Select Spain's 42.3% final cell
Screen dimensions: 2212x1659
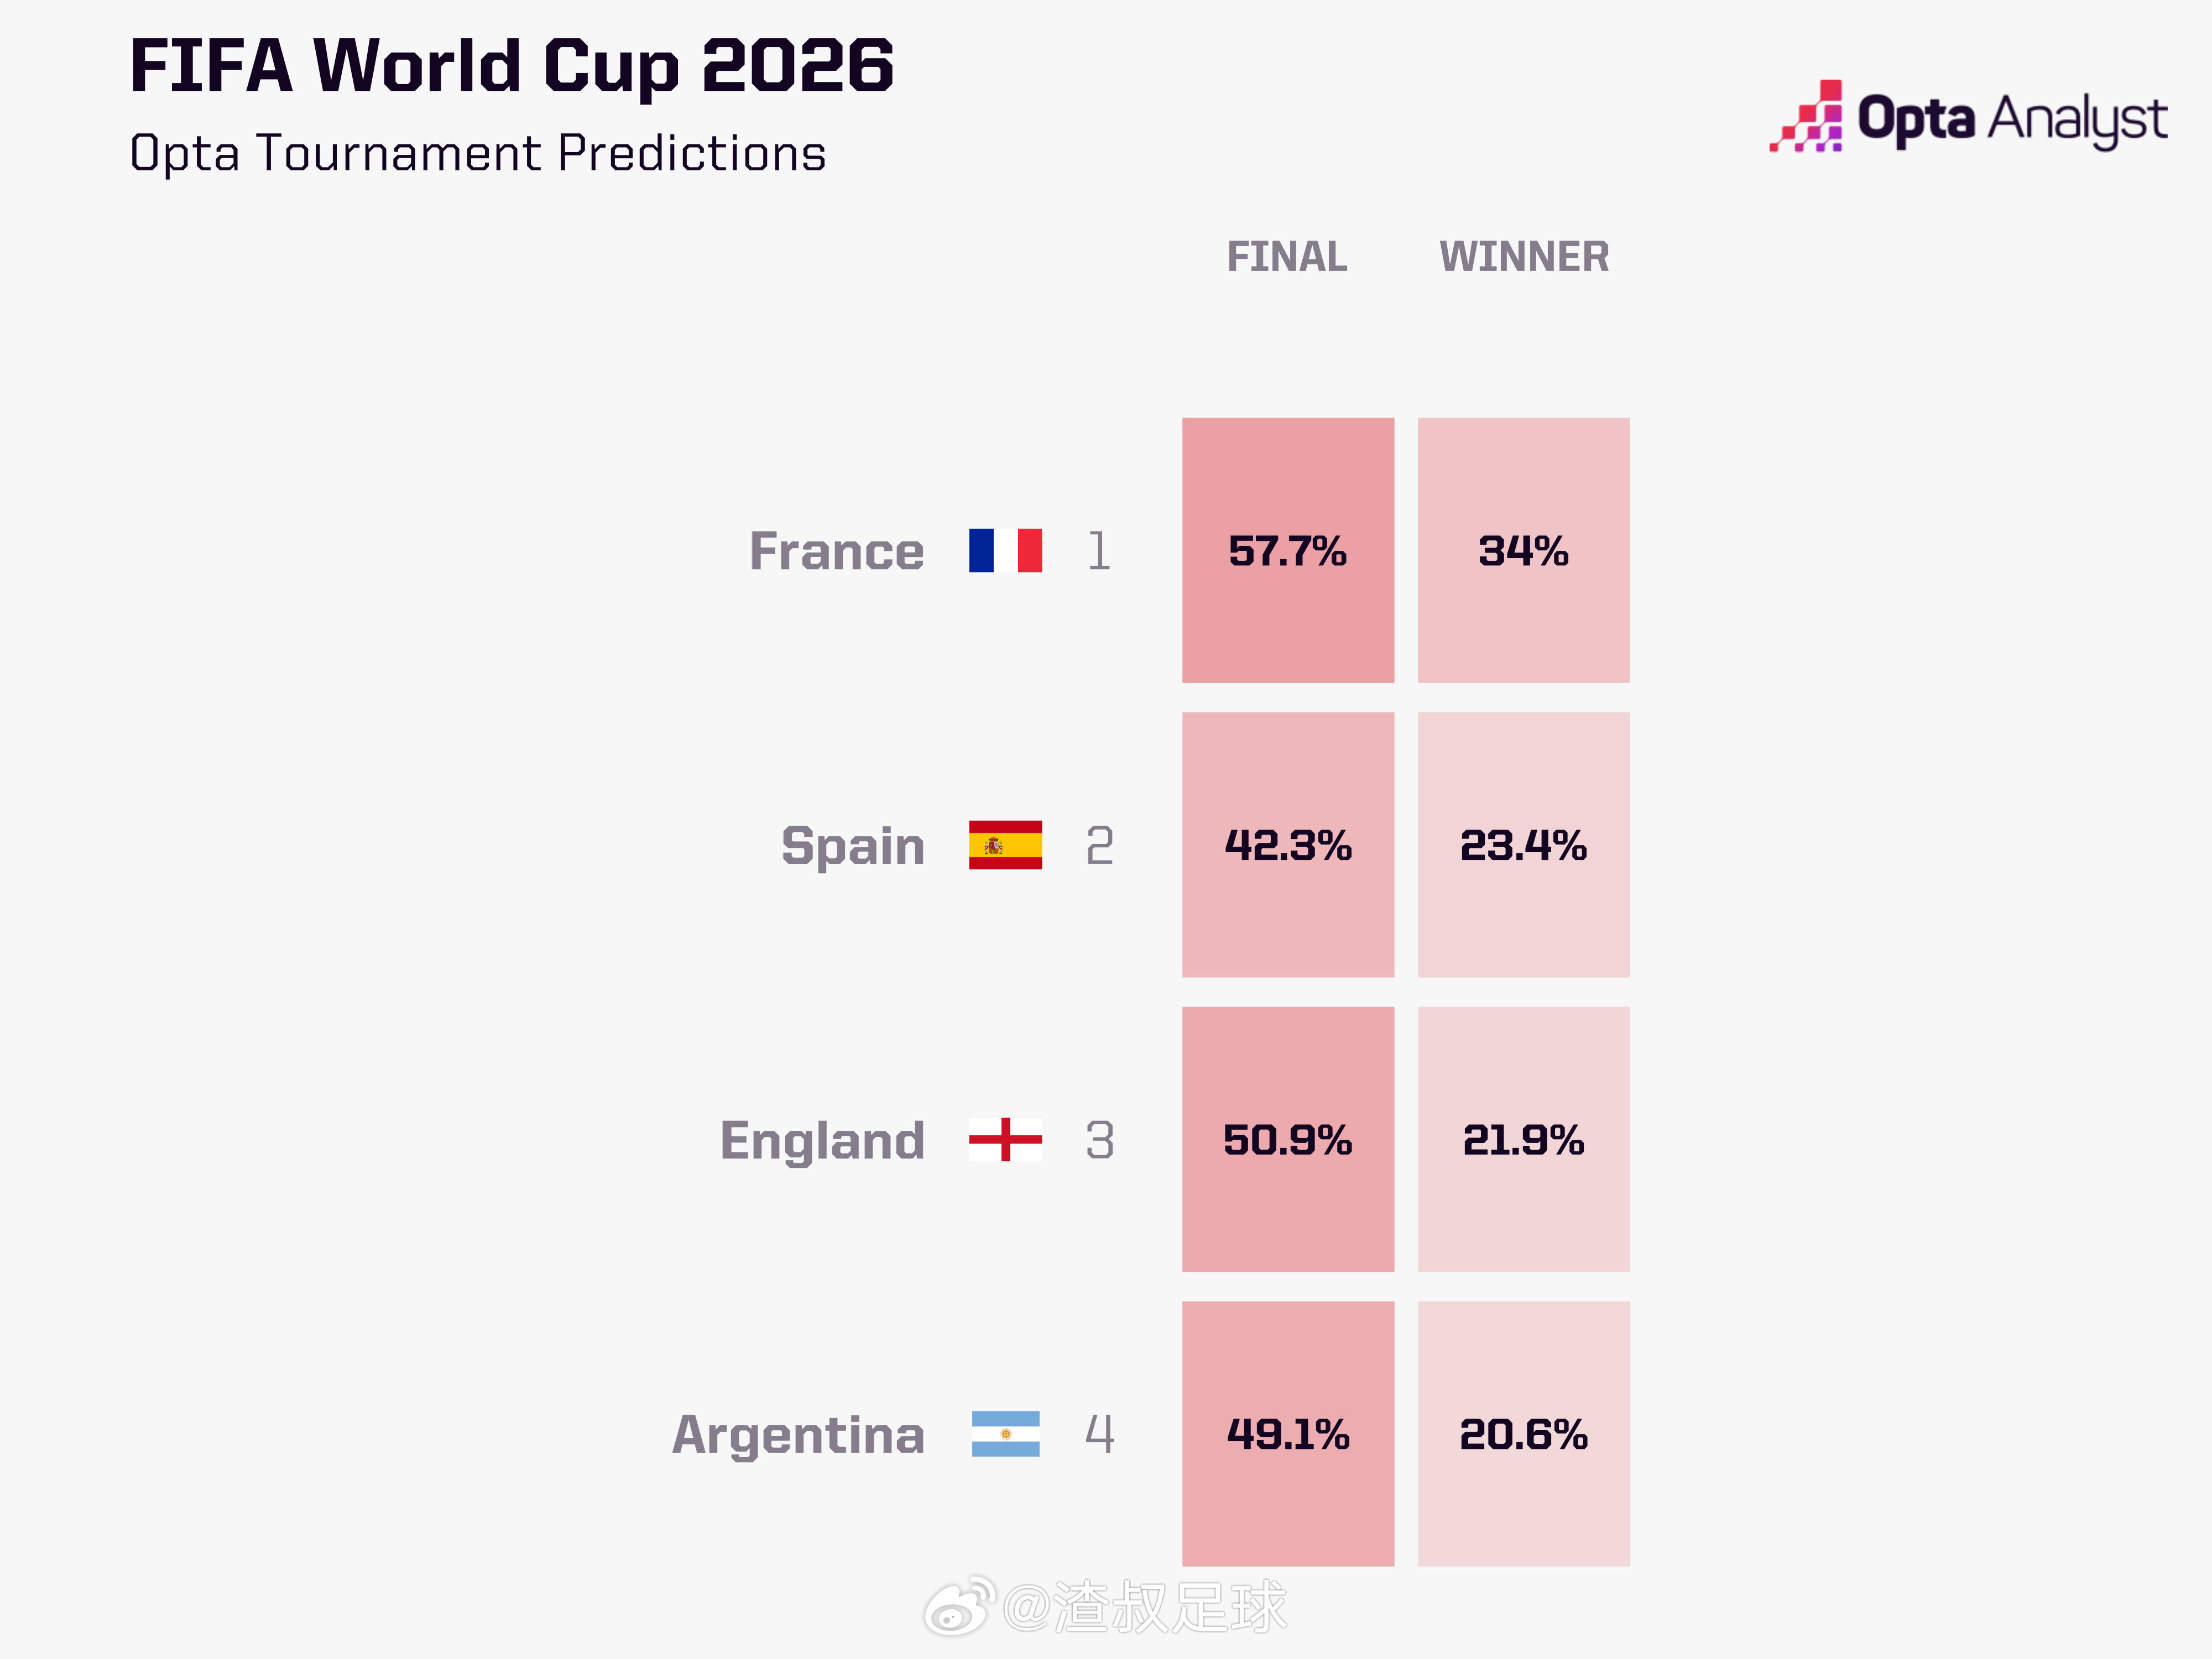click(1288, 845)
